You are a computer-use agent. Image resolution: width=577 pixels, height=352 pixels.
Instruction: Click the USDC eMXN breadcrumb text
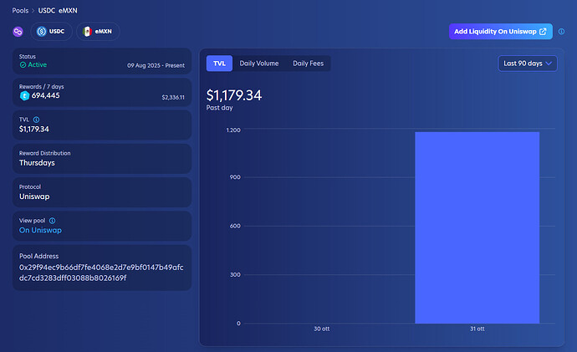click(x=58, y=11)
